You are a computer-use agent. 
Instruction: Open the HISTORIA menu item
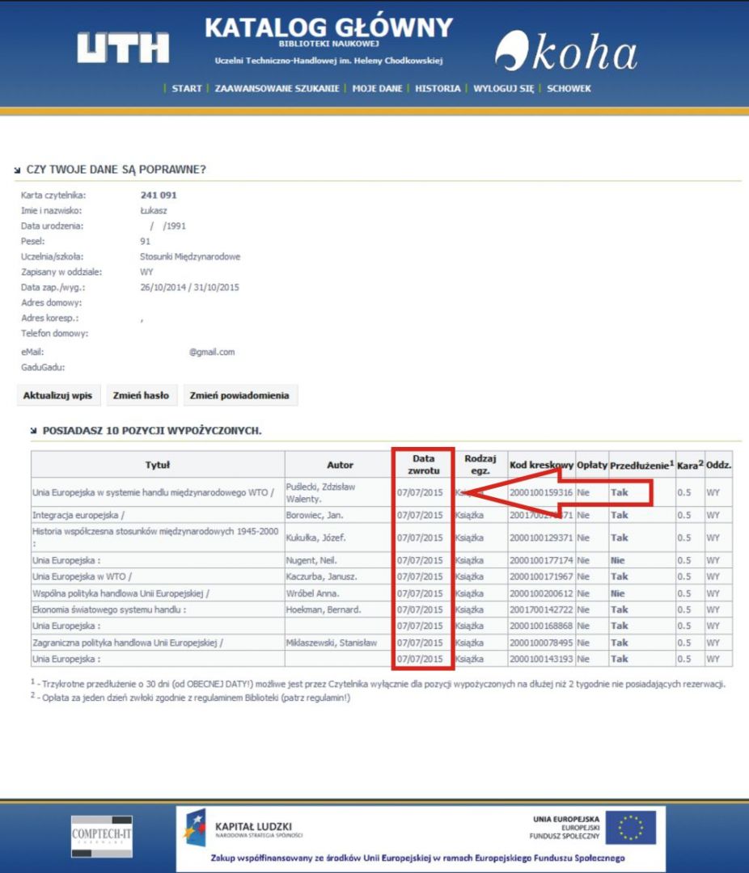pos(438,89)
